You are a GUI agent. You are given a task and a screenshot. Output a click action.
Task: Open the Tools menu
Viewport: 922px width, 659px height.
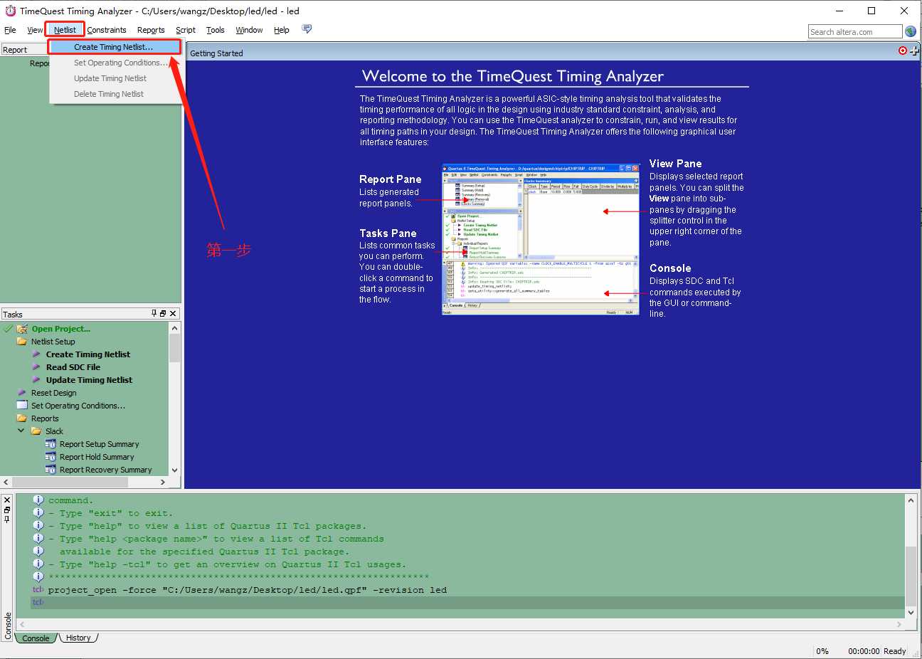pyautogui.click(x=216, y=30)
